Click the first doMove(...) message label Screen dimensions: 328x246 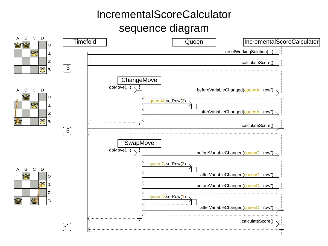pyautogui.click(x=120, y=87)
